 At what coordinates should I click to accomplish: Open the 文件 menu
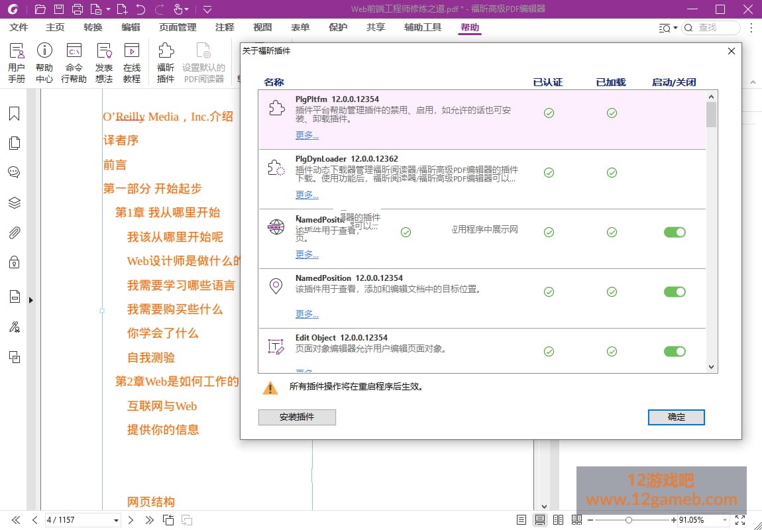pyautogui.click(x=19, y=27)
